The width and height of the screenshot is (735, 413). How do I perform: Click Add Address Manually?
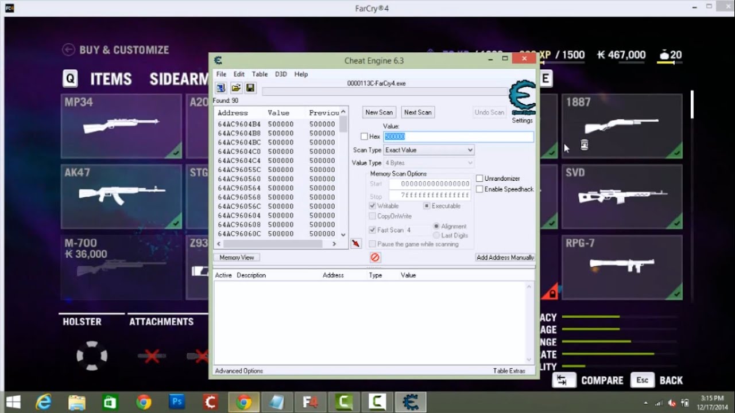point(505,258)
